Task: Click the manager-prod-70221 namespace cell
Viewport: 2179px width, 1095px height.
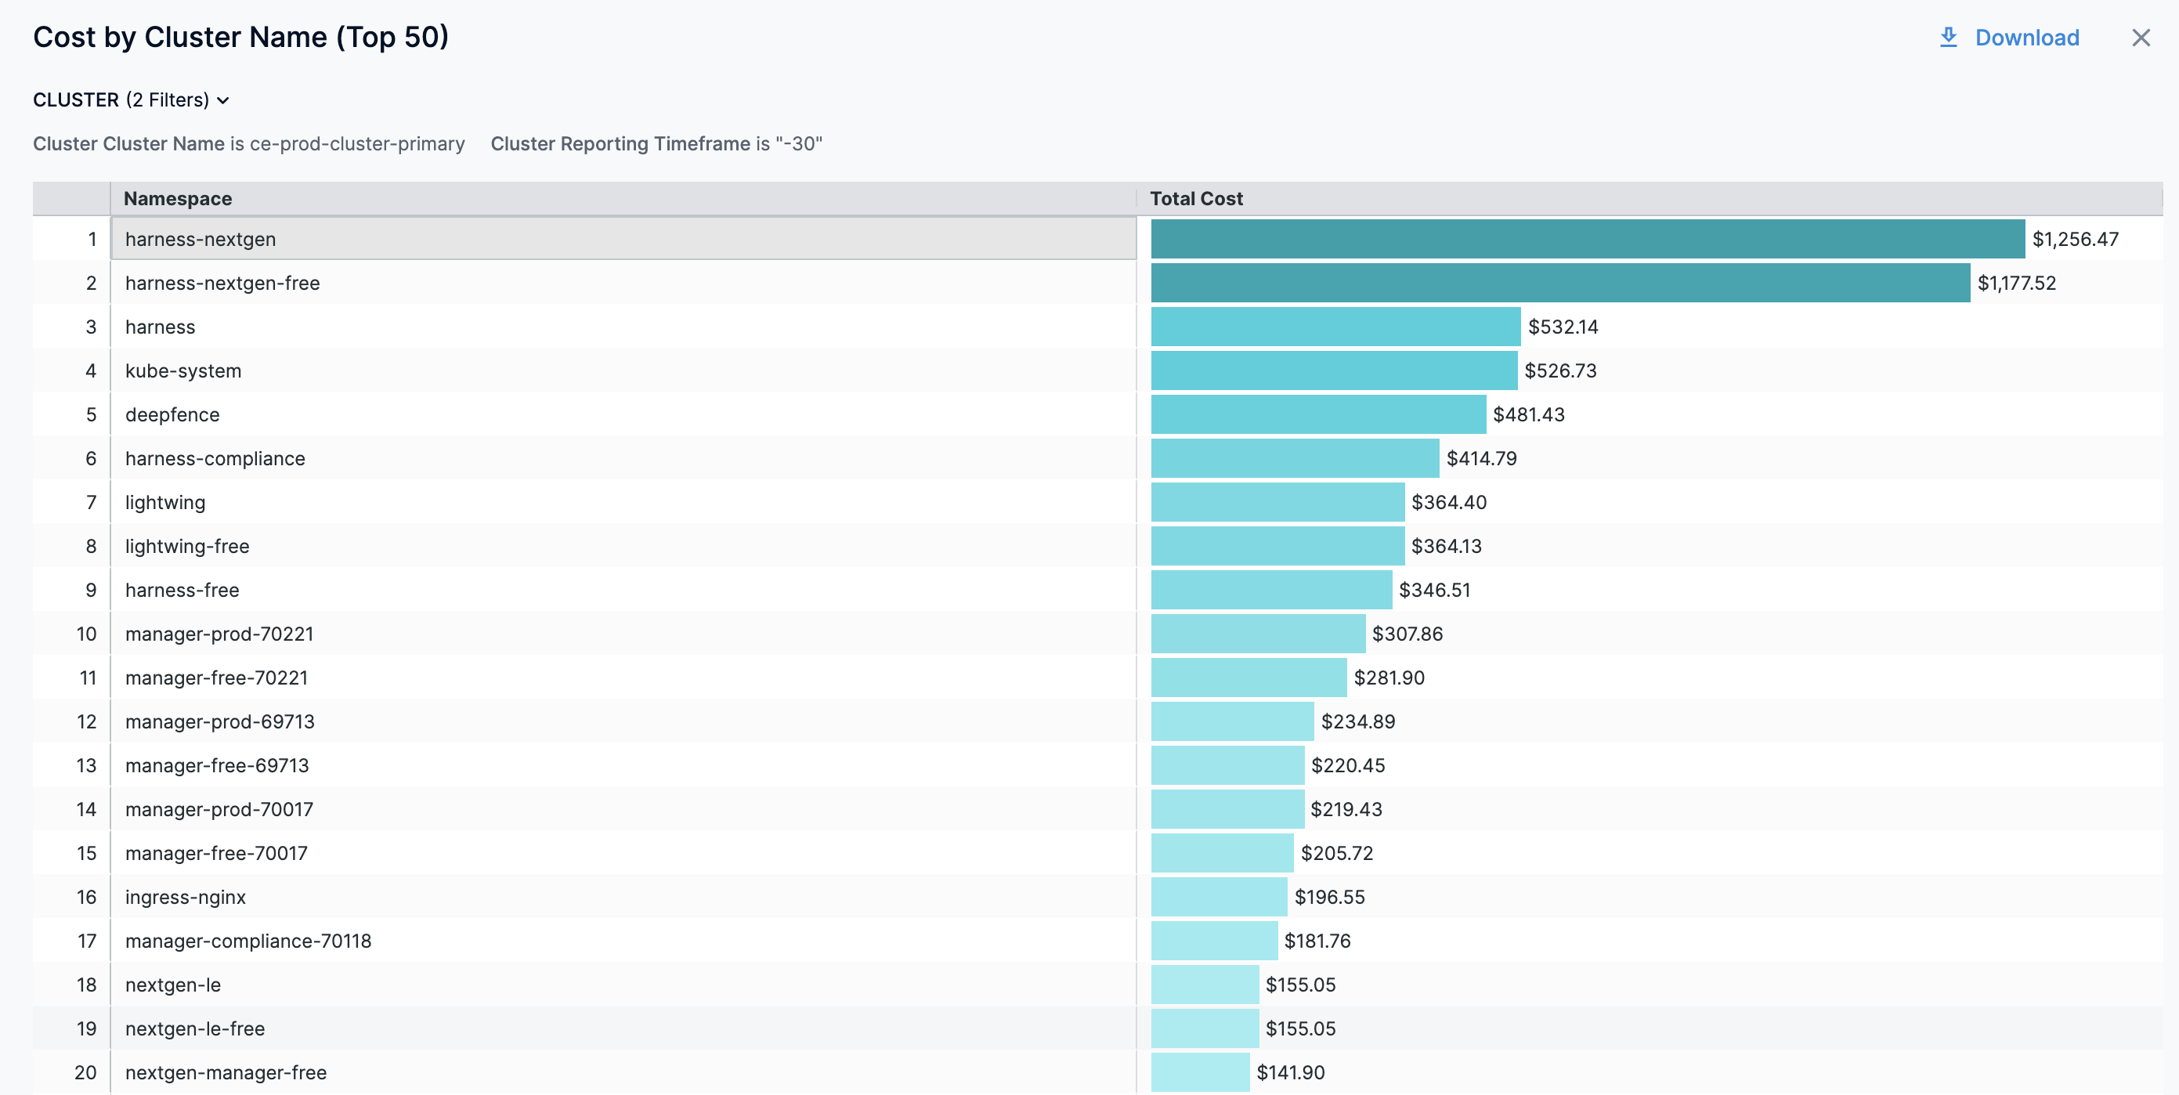Action: coord(219,634)
